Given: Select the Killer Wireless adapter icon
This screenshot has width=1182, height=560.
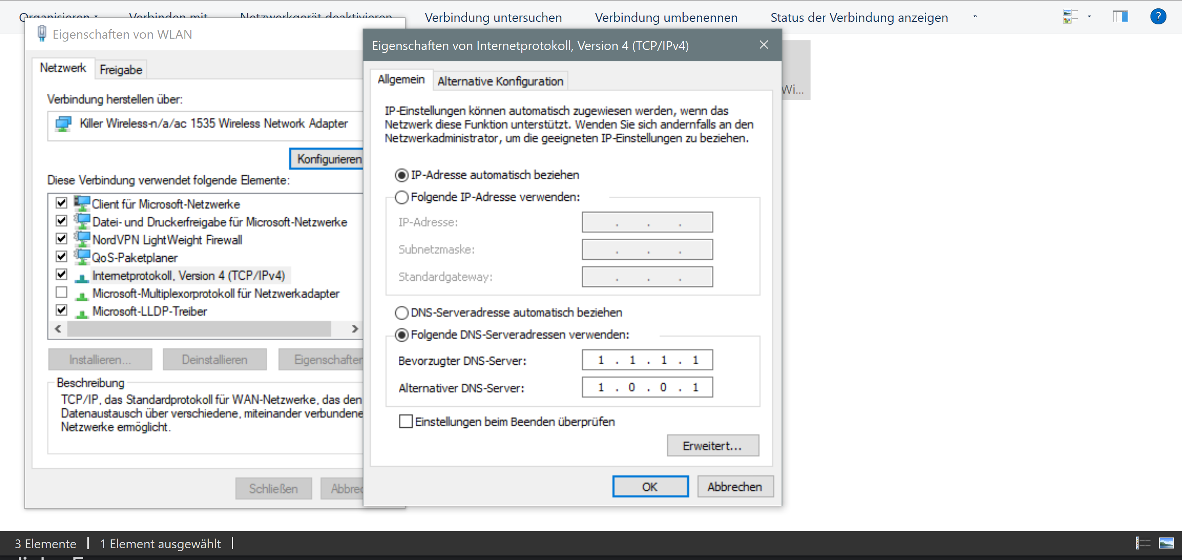Looking at the screenshot, I should tap(63, 124).
